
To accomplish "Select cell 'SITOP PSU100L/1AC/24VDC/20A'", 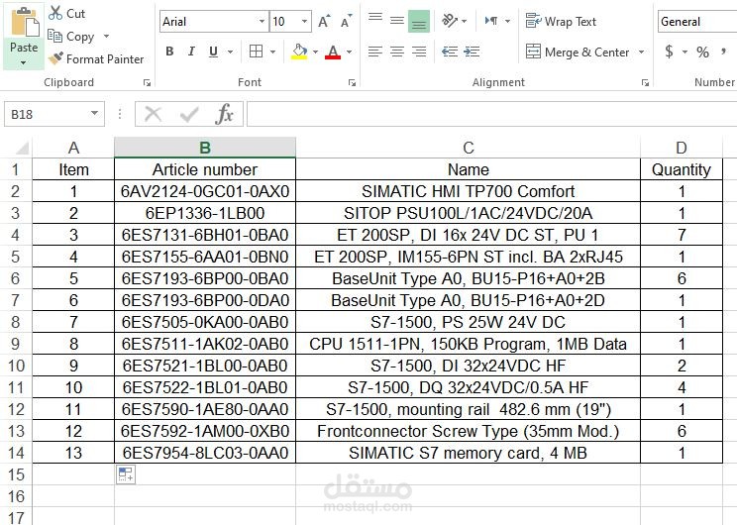I will (469, 213).
